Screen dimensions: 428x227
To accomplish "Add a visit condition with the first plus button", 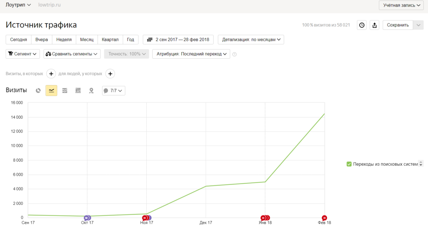I will click(x=51, y=74).
